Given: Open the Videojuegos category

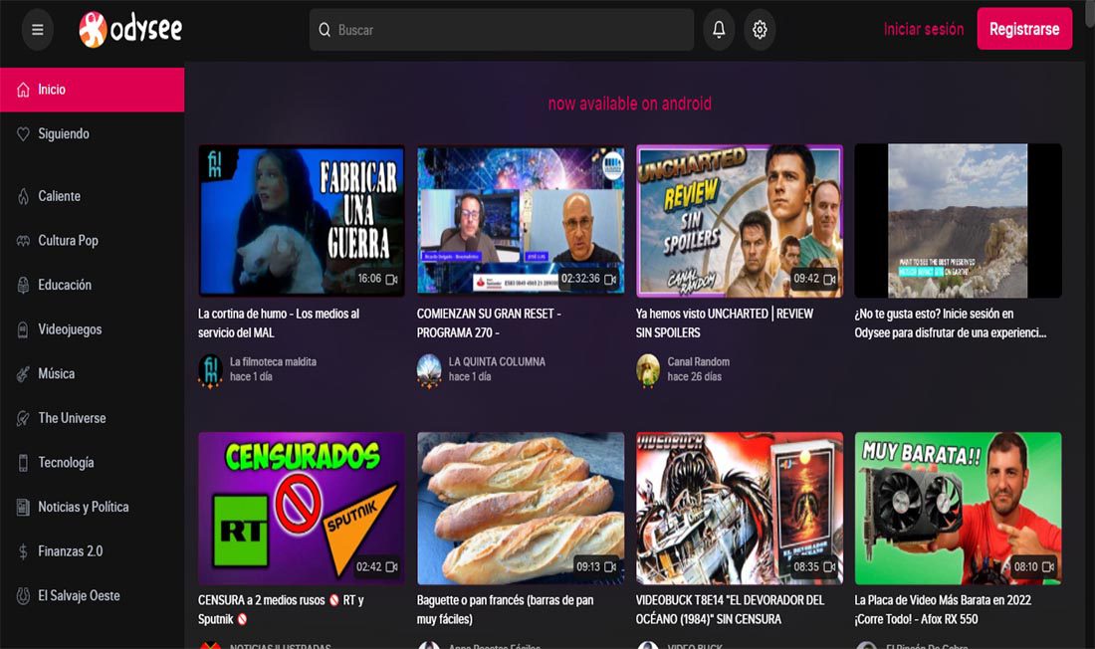Looking at the screenshot, I should [93, 329].
